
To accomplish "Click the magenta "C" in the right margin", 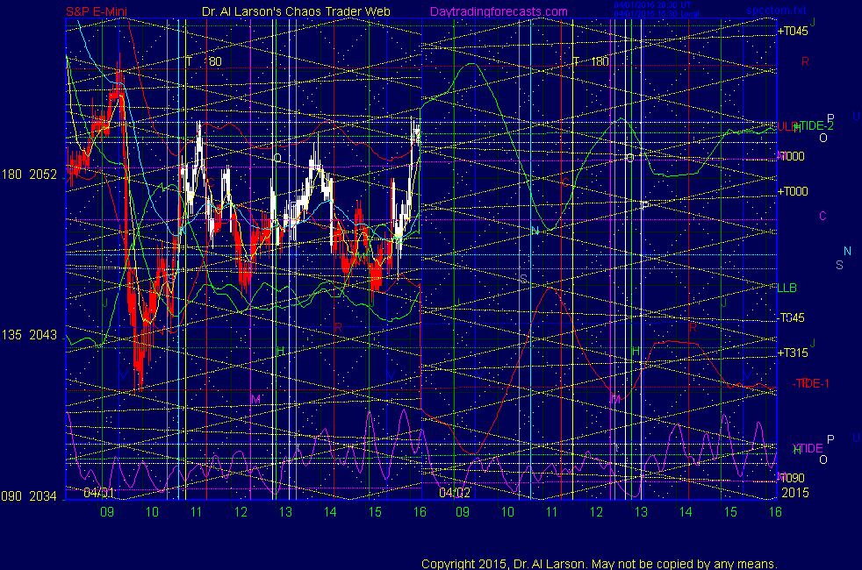I will coord(823,216).
